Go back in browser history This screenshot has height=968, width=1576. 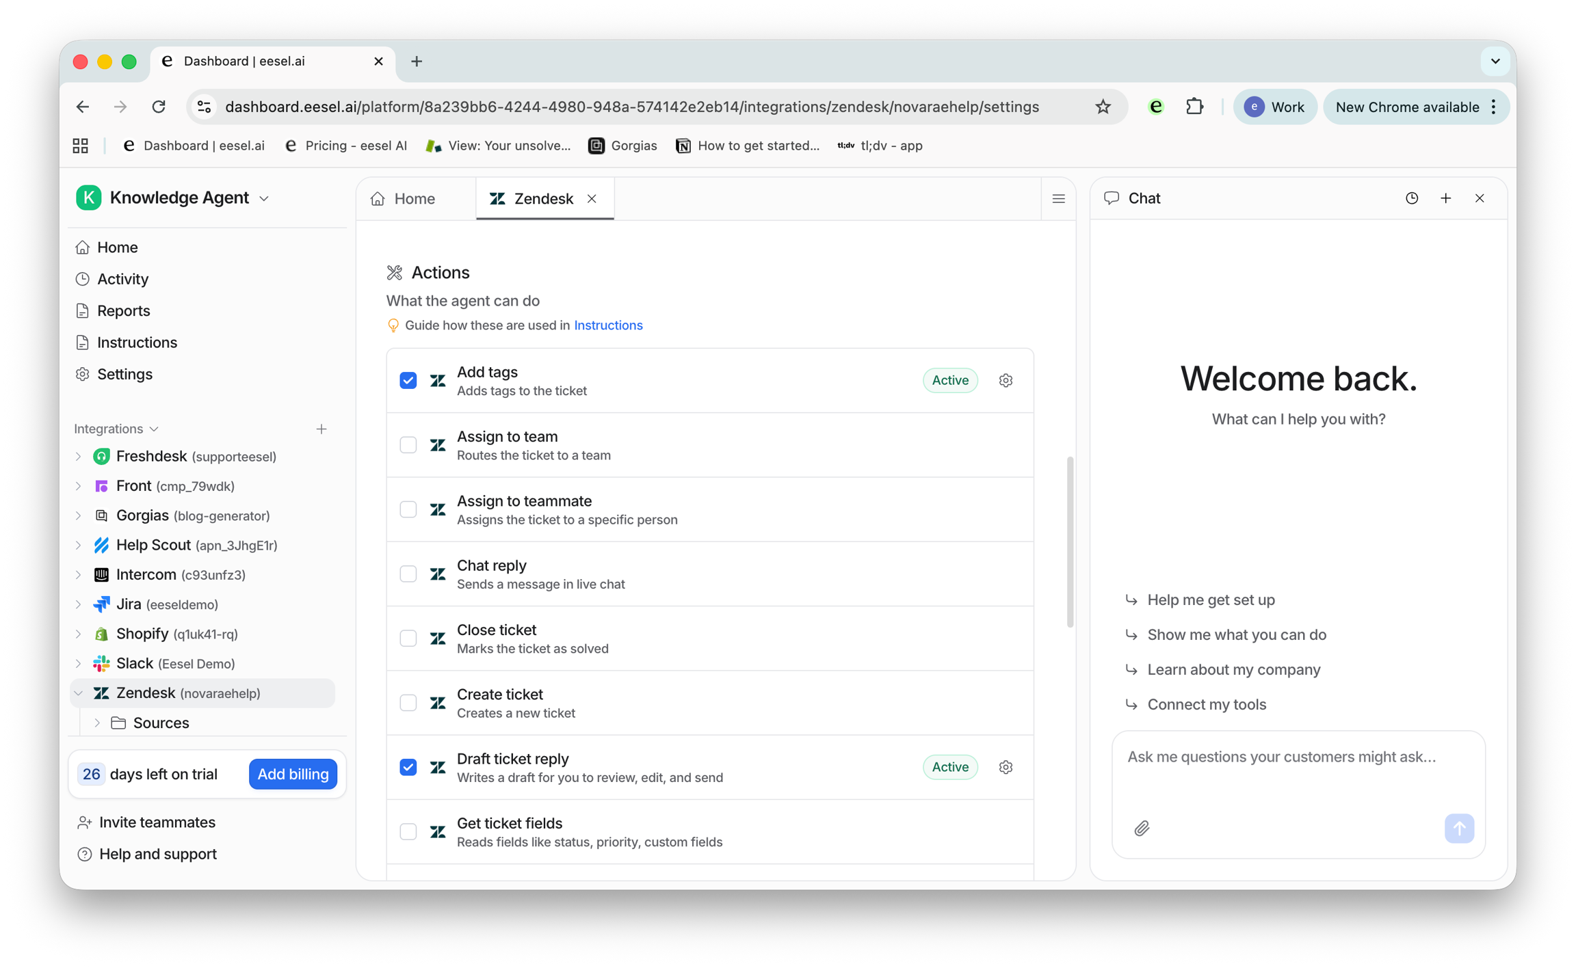pos(83,107)
